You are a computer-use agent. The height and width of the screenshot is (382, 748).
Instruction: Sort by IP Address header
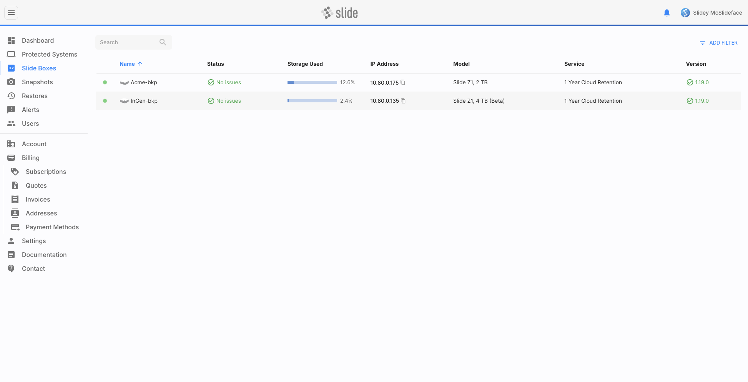[384, 64]
